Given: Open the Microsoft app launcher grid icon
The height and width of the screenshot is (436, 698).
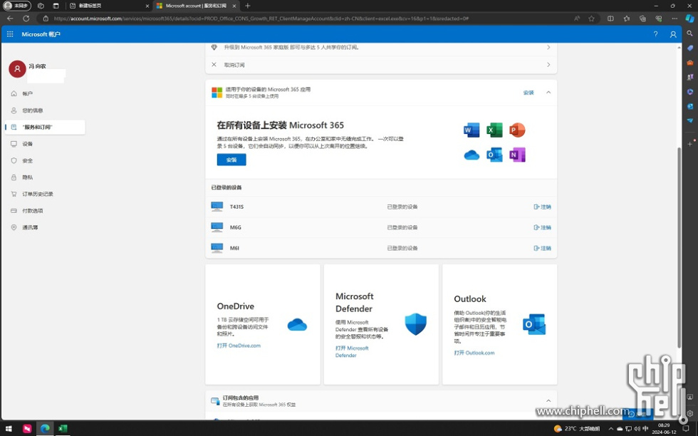Looking at the screenshot, I should pos(10,34).
